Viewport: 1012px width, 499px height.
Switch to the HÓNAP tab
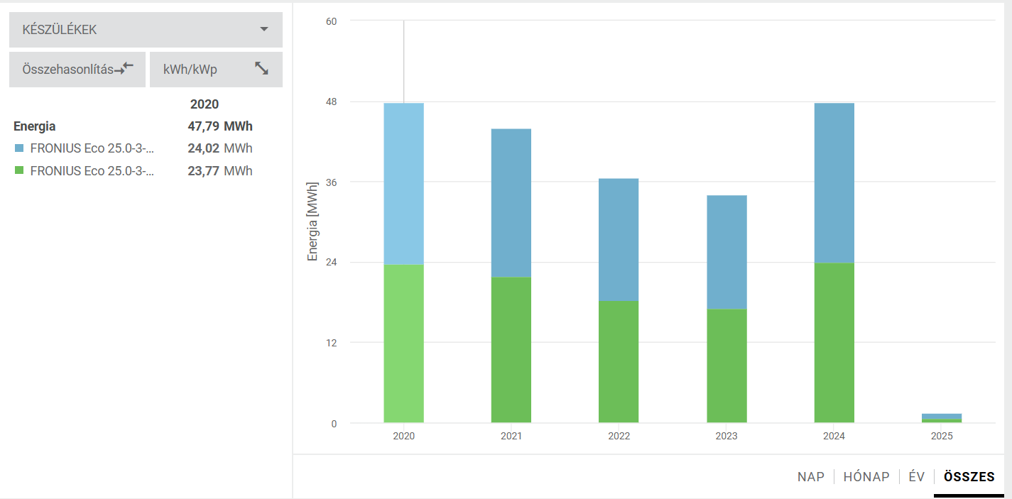(866, 477)
